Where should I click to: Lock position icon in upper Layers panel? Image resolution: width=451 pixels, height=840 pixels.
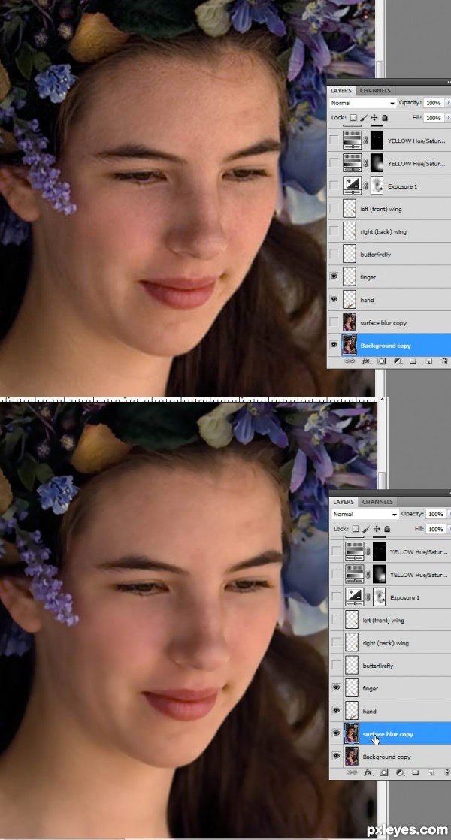374,118
